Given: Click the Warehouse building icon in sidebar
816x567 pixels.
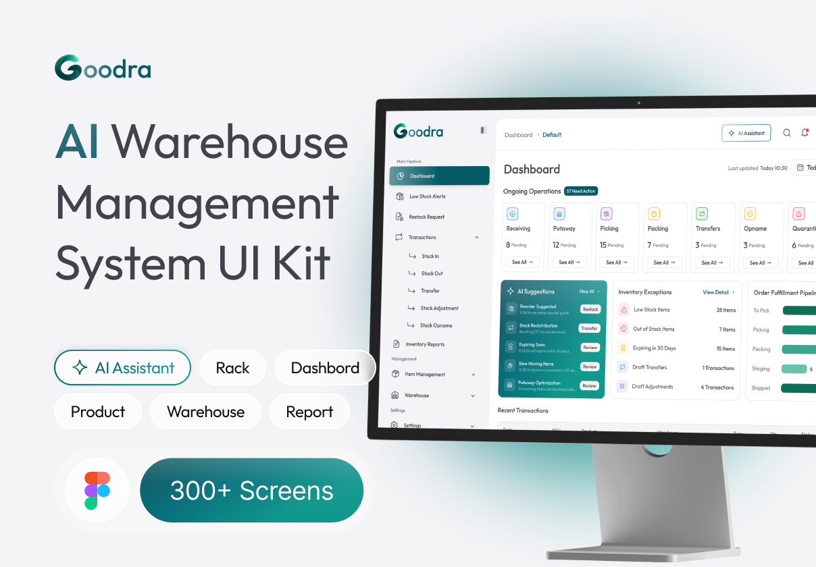Looking at the screenshot, I should coord(395,395).
